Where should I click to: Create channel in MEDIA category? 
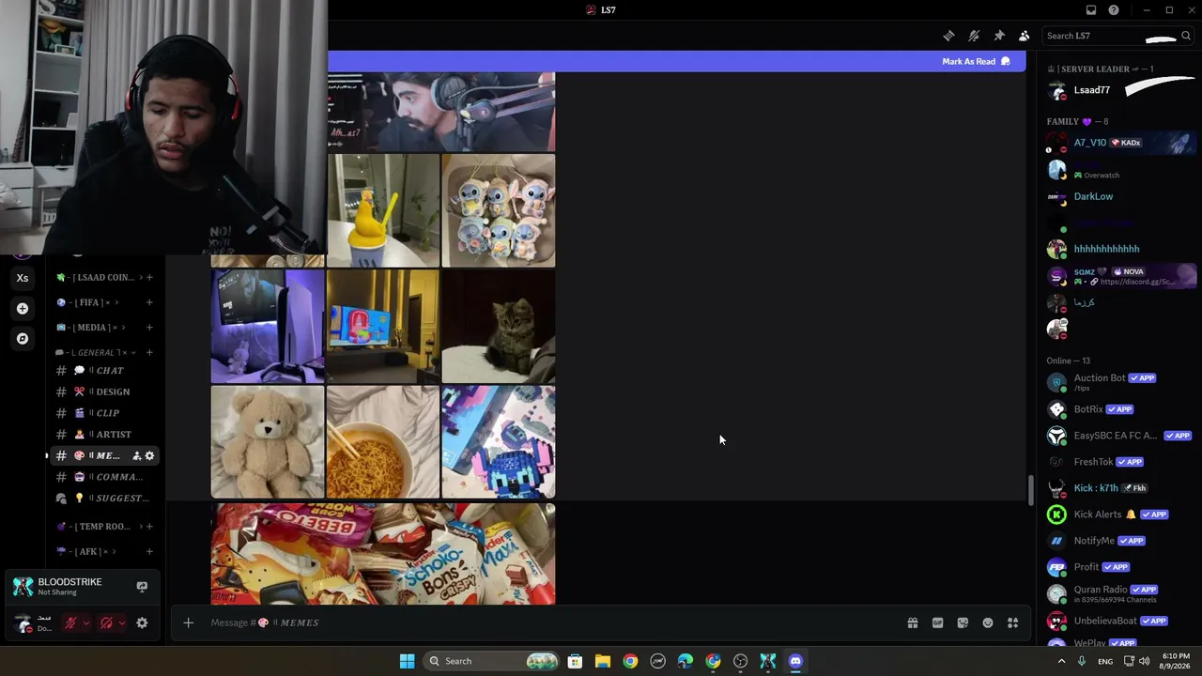pos(149,327)
